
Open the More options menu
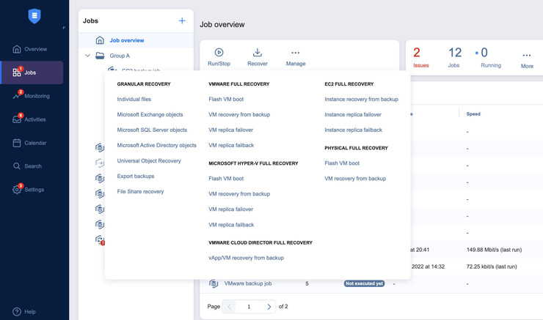[x=526, y=56]
